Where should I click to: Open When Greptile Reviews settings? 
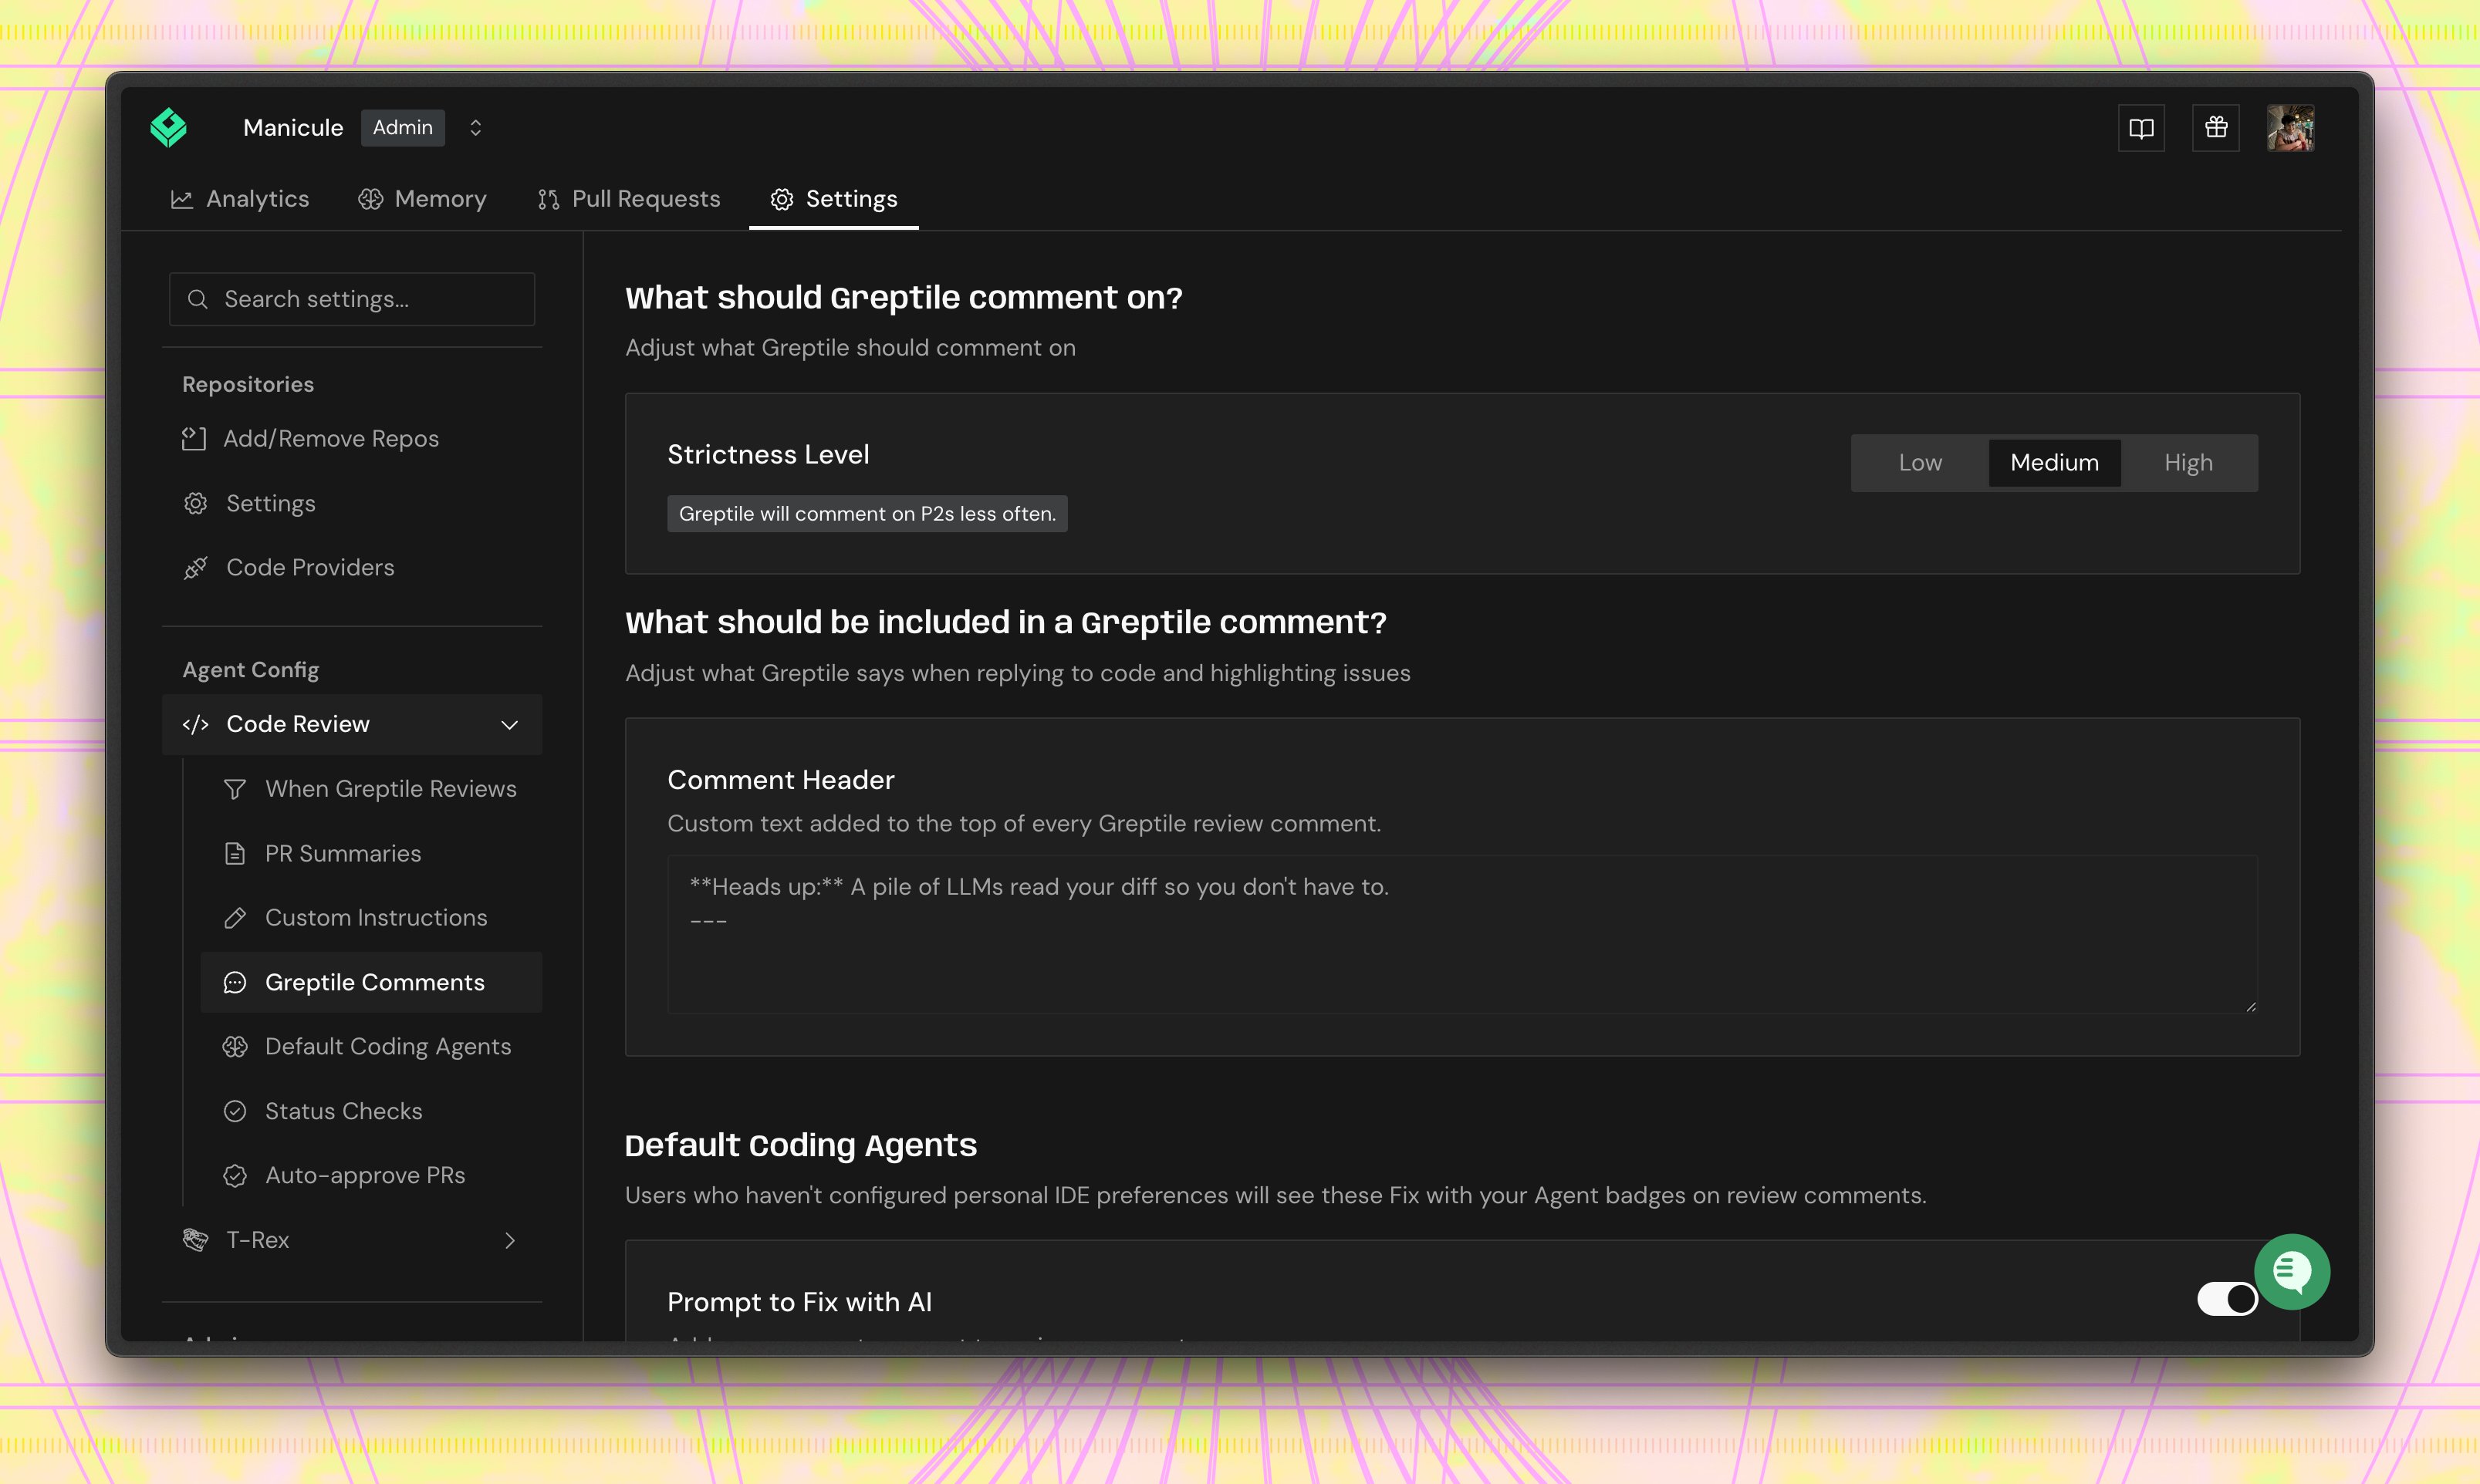tap(371, 789)
